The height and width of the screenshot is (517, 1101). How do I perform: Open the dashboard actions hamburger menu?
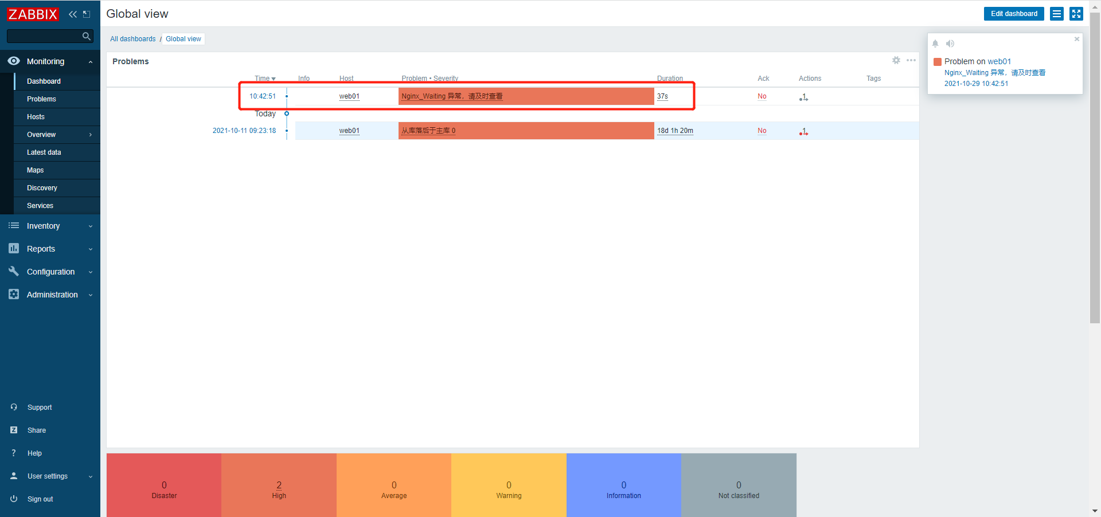(1057, 14)
